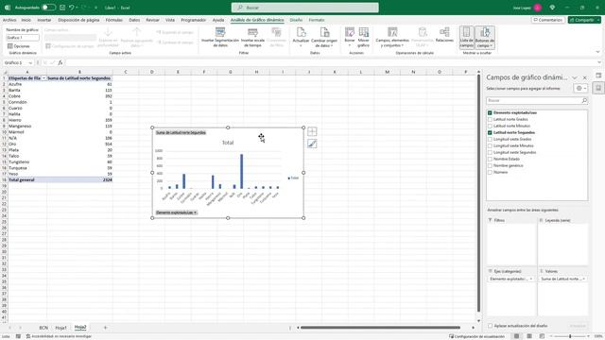Switch to the Formato tab

tap(317, 20)
